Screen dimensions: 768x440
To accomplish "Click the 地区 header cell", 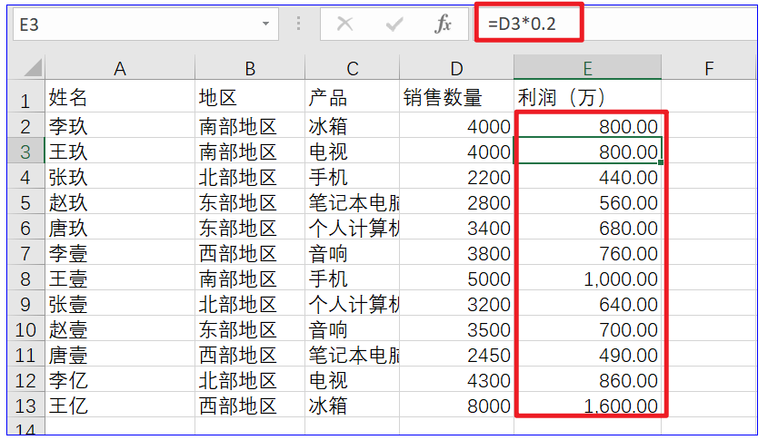I will (250, 97).
